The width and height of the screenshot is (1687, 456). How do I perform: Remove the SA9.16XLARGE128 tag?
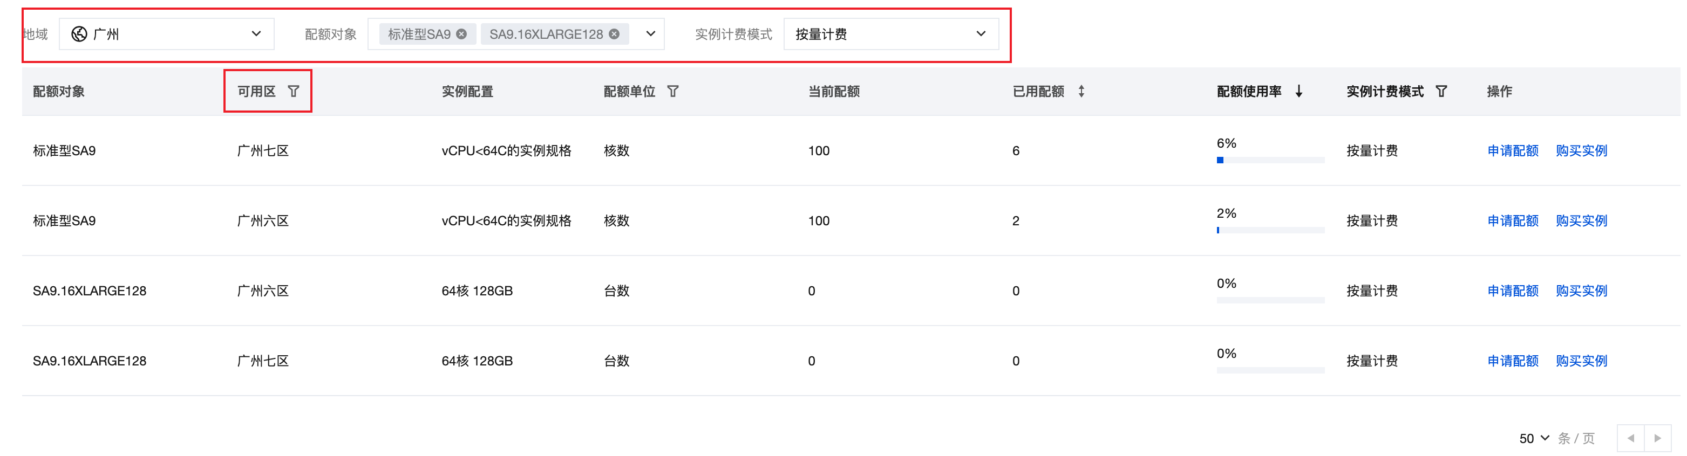click(x=614, y=34)
